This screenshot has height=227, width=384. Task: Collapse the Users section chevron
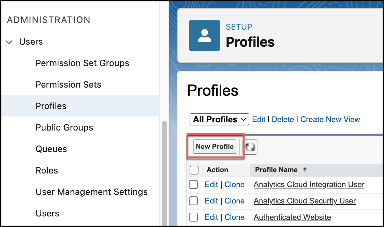(x=10, y=42)
